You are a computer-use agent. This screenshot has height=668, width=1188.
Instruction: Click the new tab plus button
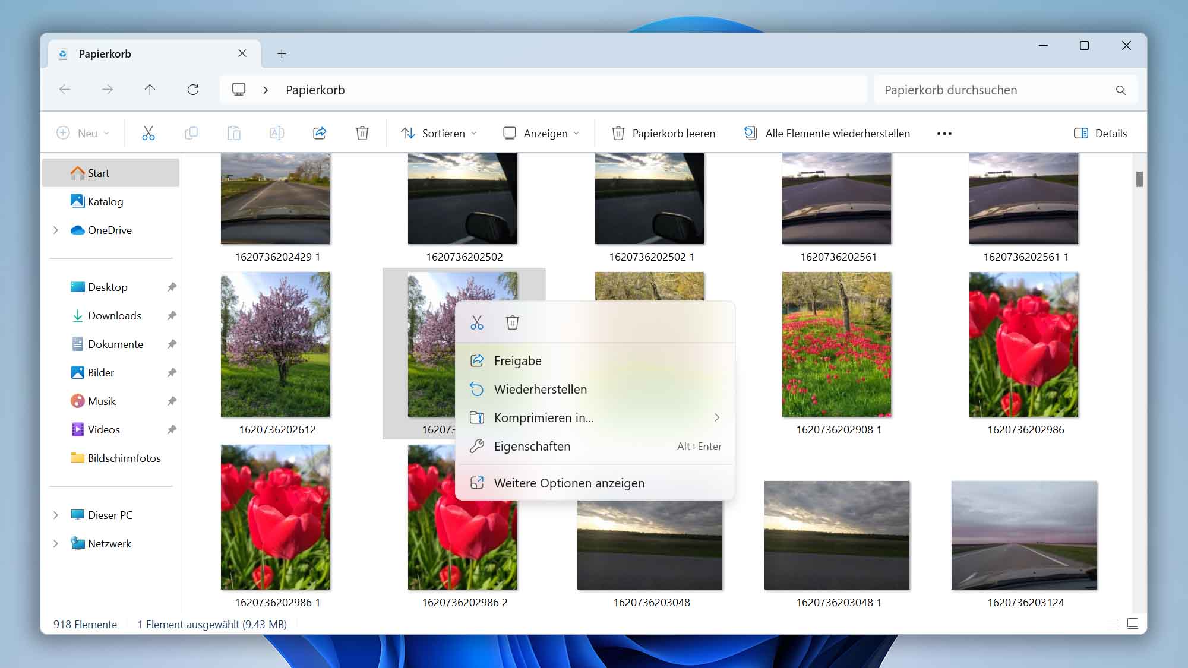click(x=282, y=54)
